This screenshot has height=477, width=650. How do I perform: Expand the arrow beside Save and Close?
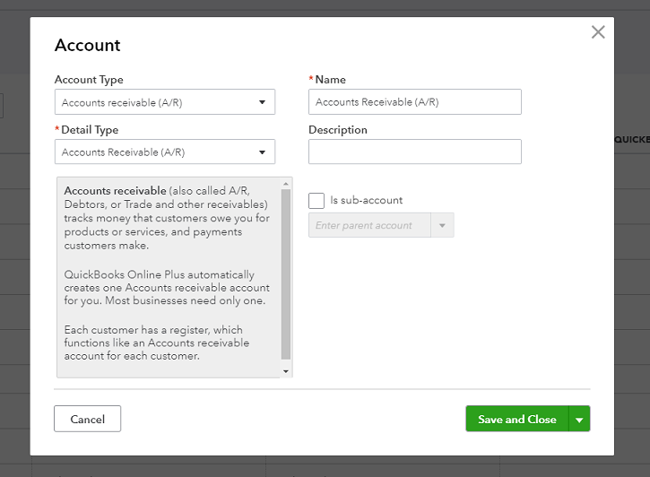point(580,420)
